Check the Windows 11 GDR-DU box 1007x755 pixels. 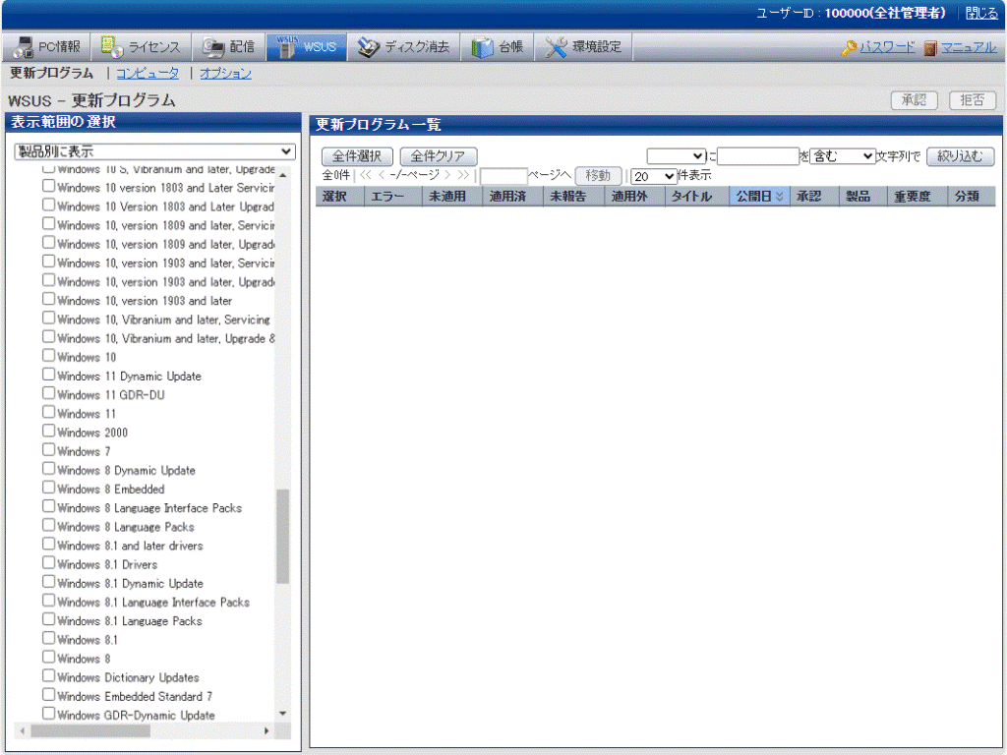pyautogui.click(x=49, y=393)
